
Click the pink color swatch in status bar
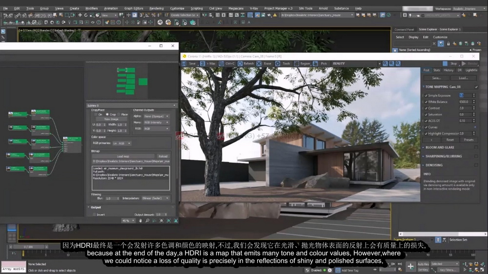[x=13, y=264]
